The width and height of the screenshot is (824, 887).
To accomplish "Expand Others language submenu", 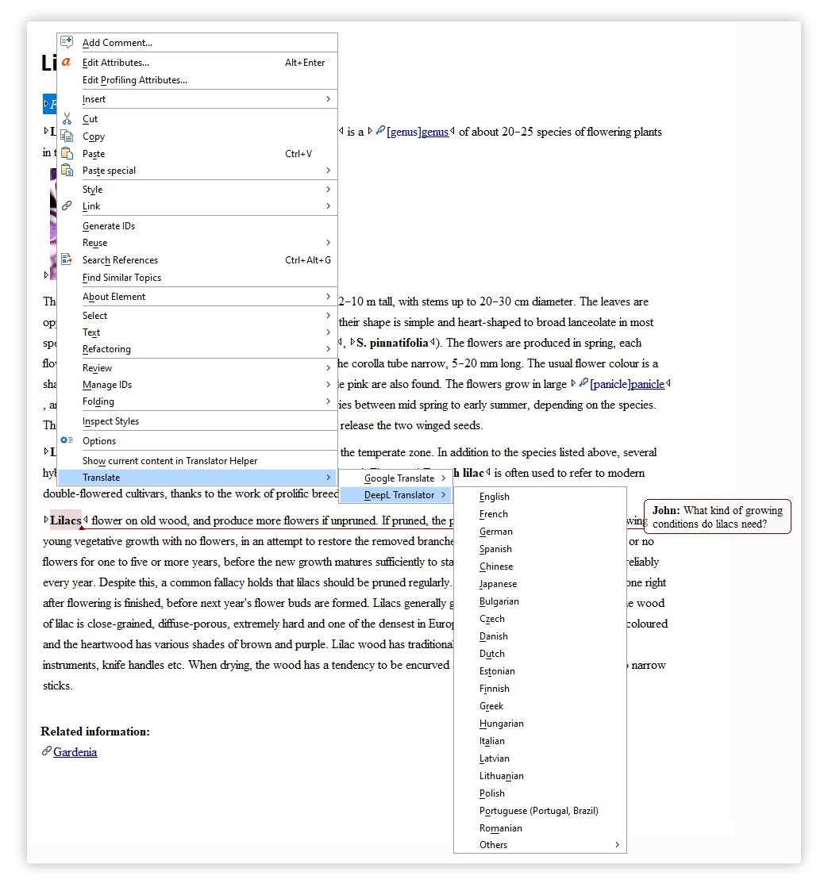I will click(x=540, y=845).
